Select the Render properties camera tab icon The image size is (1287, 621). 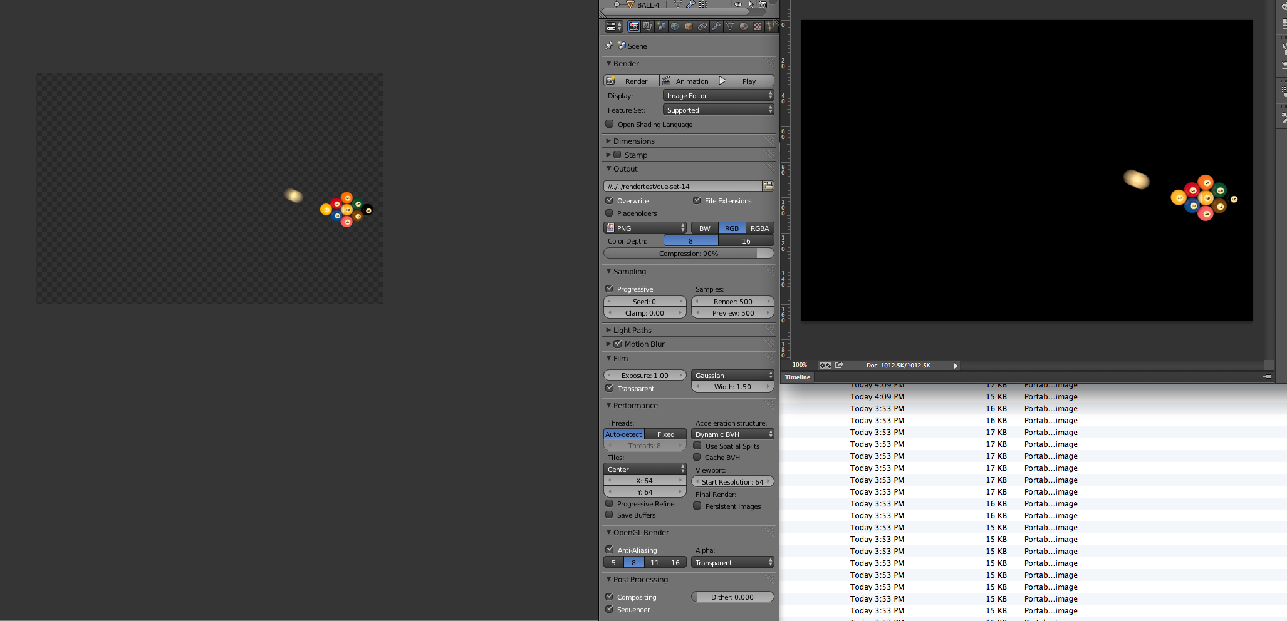634,26
